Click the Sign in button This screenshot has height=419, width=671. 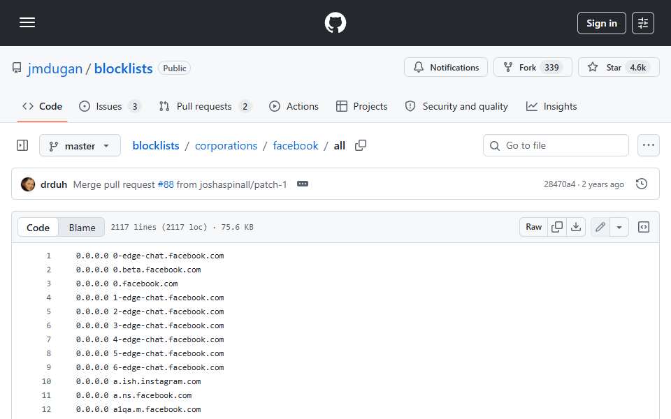[601, 23]
